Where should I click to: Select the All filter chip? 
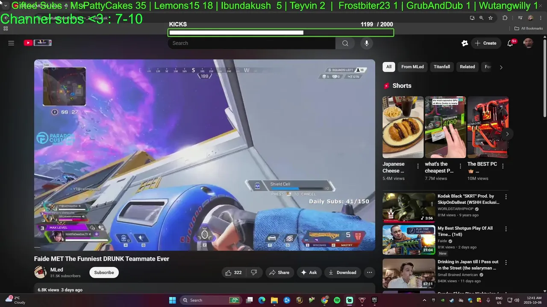389,67
